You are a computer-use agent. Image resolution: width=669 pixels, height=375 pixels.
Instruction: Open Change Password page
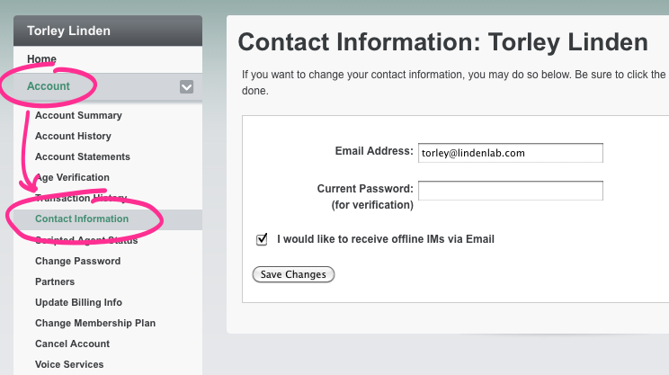77,261
